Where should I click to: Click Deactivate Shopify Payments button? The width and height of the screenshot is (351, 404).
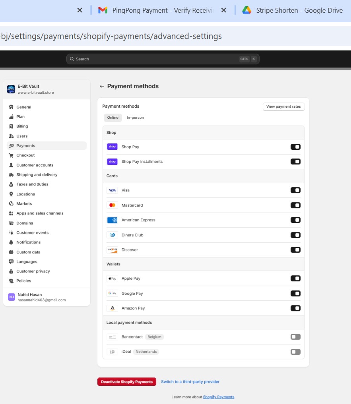pos(127,382)
